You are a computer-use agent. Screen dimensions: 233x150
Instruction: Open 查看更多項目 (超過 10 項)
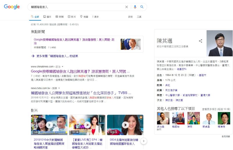point(216,109)
